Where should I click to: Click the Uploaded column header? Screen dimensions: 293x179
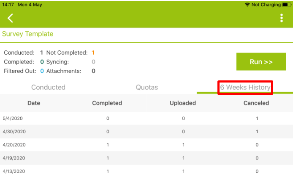coord(183,103)
